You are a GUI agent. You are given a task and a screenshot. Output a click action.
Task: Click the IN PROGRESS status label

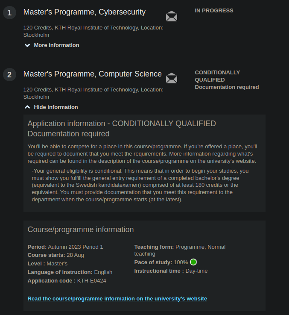[214, 11]
